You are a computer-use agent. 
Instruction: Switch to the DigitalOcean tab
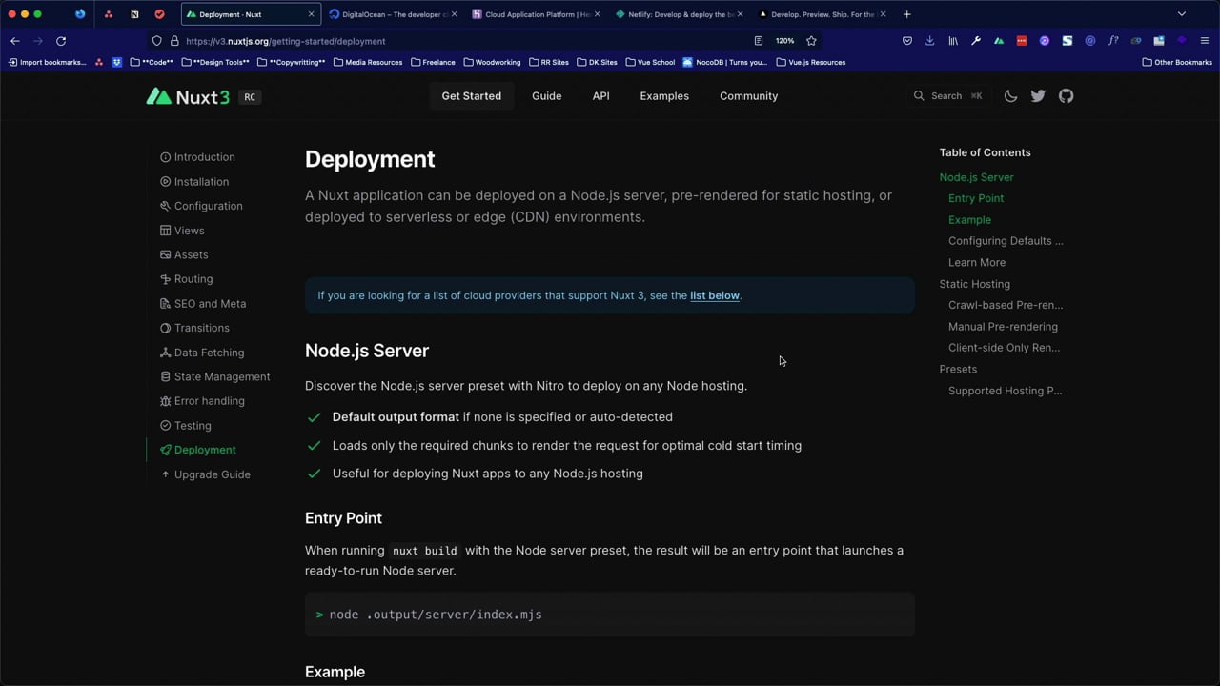point(391,14)
